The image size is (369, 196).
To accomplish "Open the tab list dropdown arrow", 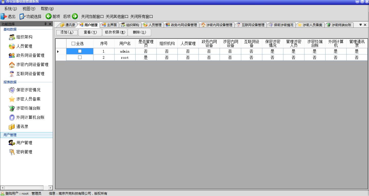I will (x=360, y=25).
